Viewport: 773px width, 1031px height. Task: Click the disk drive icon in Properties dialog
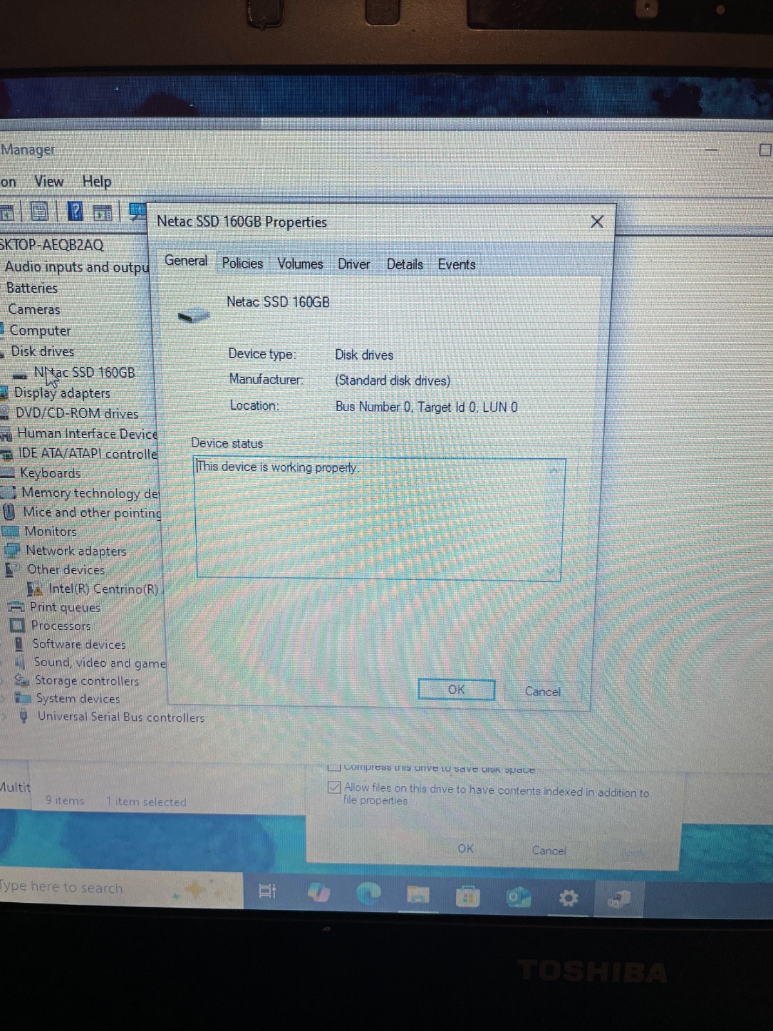coord(193,316)
